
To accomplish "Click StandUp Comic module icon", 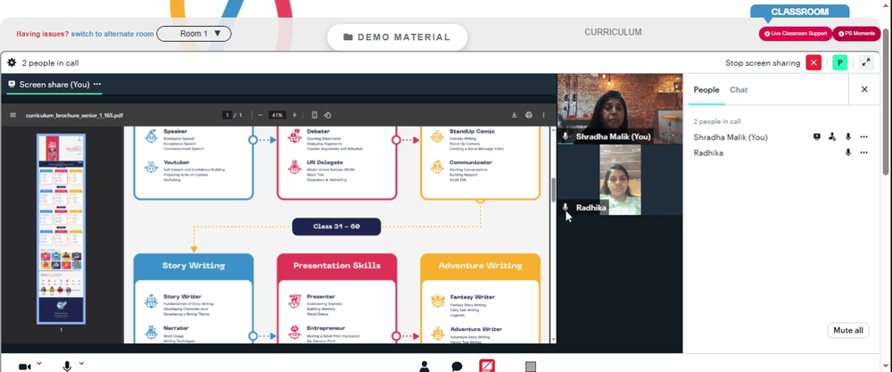I will click(437, 136).
